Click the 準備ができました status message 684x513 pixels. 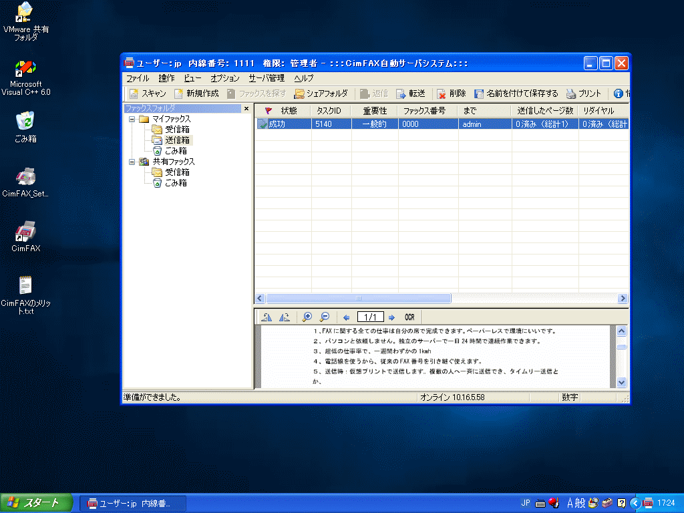coord(152,397)
